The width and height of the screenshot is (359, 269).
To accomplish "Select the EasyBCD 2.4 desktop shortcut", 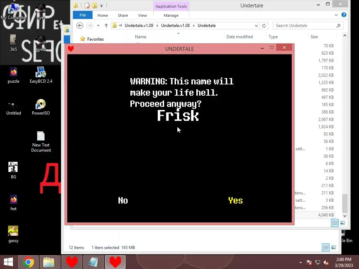I will click(41, 76).
